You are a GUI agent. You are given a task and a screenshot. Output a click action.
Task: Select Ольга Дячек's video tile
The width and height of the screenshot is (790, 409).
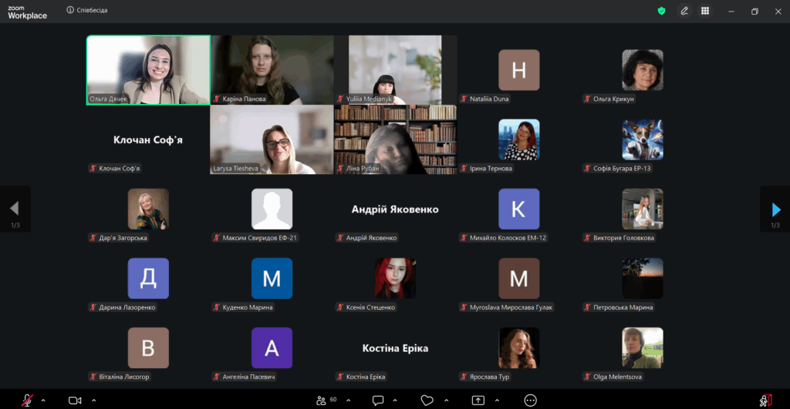point(148,70)
